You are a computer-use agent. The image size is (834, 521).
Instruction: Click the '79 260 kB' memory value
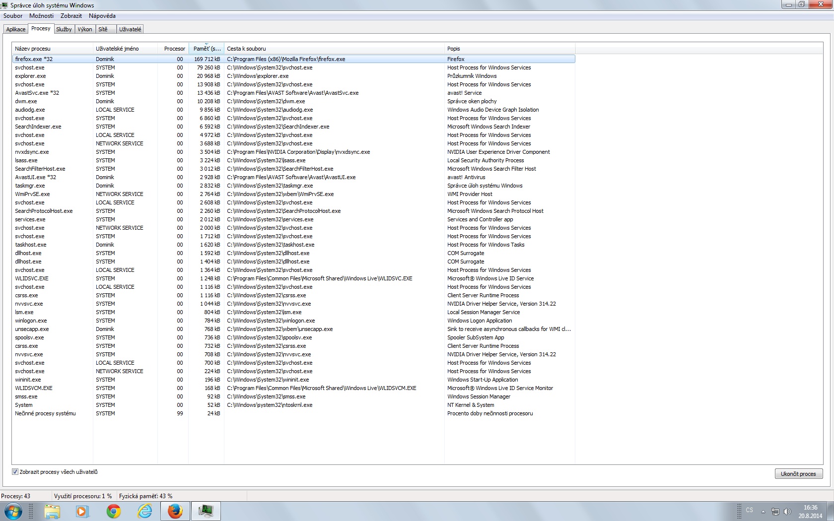tap(208, 67)
